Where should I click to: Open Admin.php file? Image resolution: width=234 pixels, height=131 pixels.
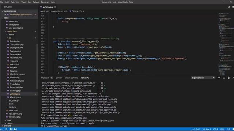(15, 41)
